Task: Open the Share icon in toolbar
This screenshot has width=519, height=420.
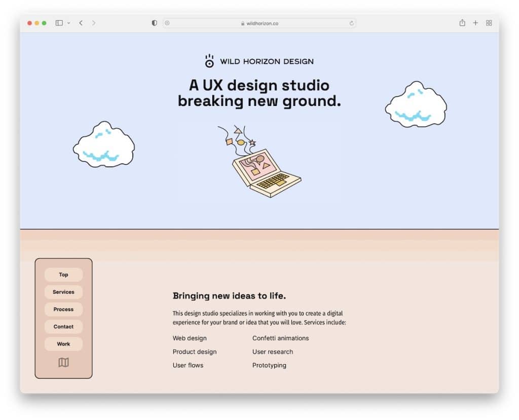Action: (462, 22)
